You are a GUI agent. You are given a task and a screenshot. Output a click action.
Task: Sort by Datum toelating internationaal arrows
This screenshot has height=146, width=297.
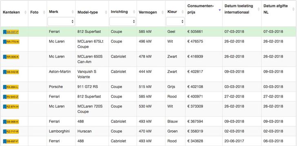click(259, 9)
